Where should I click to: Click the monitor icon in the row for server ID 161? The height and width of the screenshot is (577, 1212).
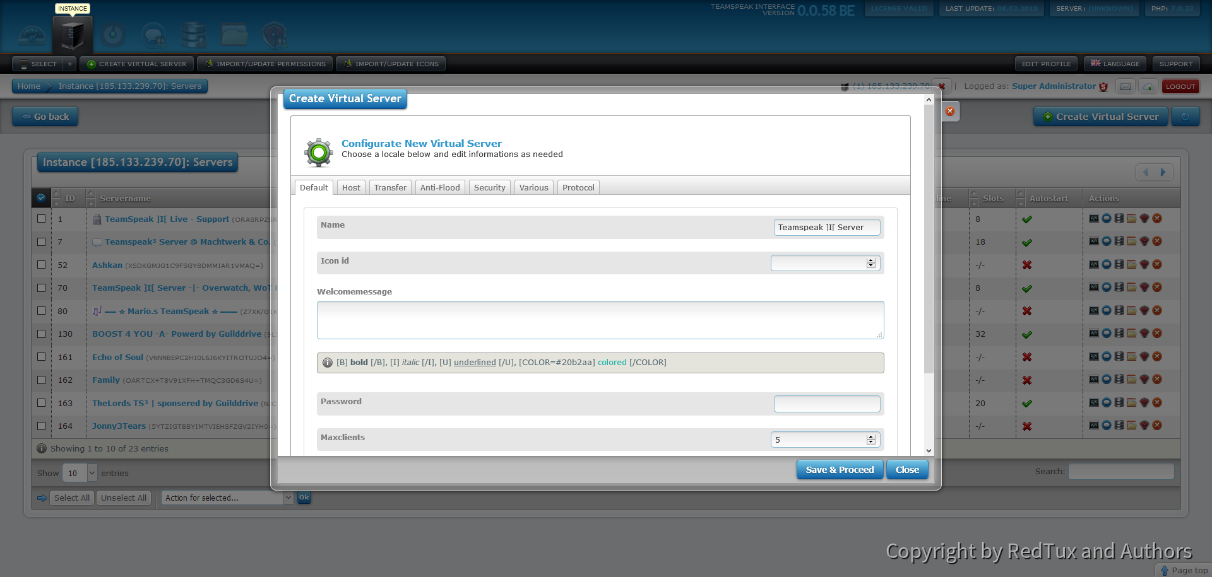click(1094, 357)
